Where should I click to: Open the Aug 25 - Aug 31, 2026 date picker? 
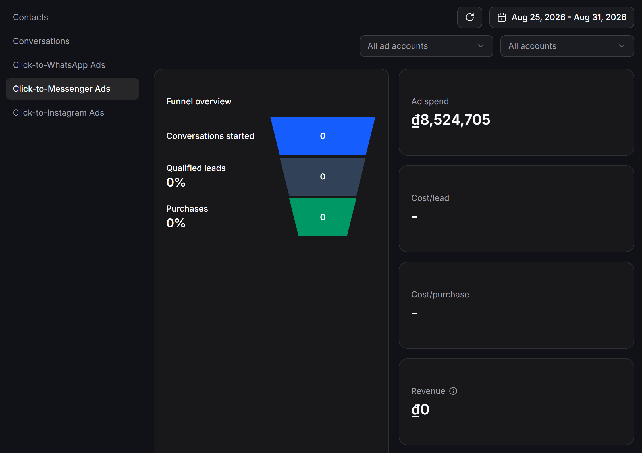click(562, 17)
